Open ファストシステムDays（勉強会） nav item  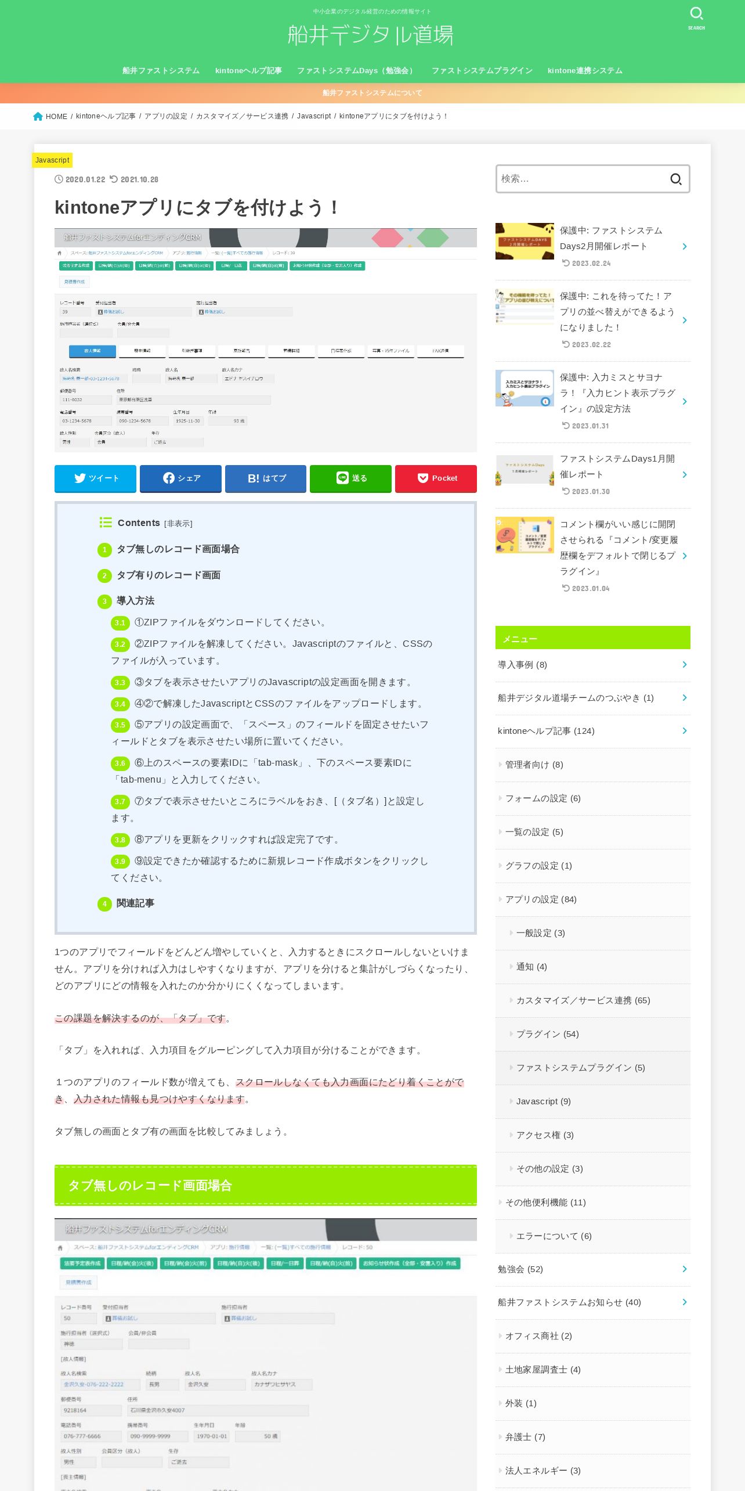[357, 70]
